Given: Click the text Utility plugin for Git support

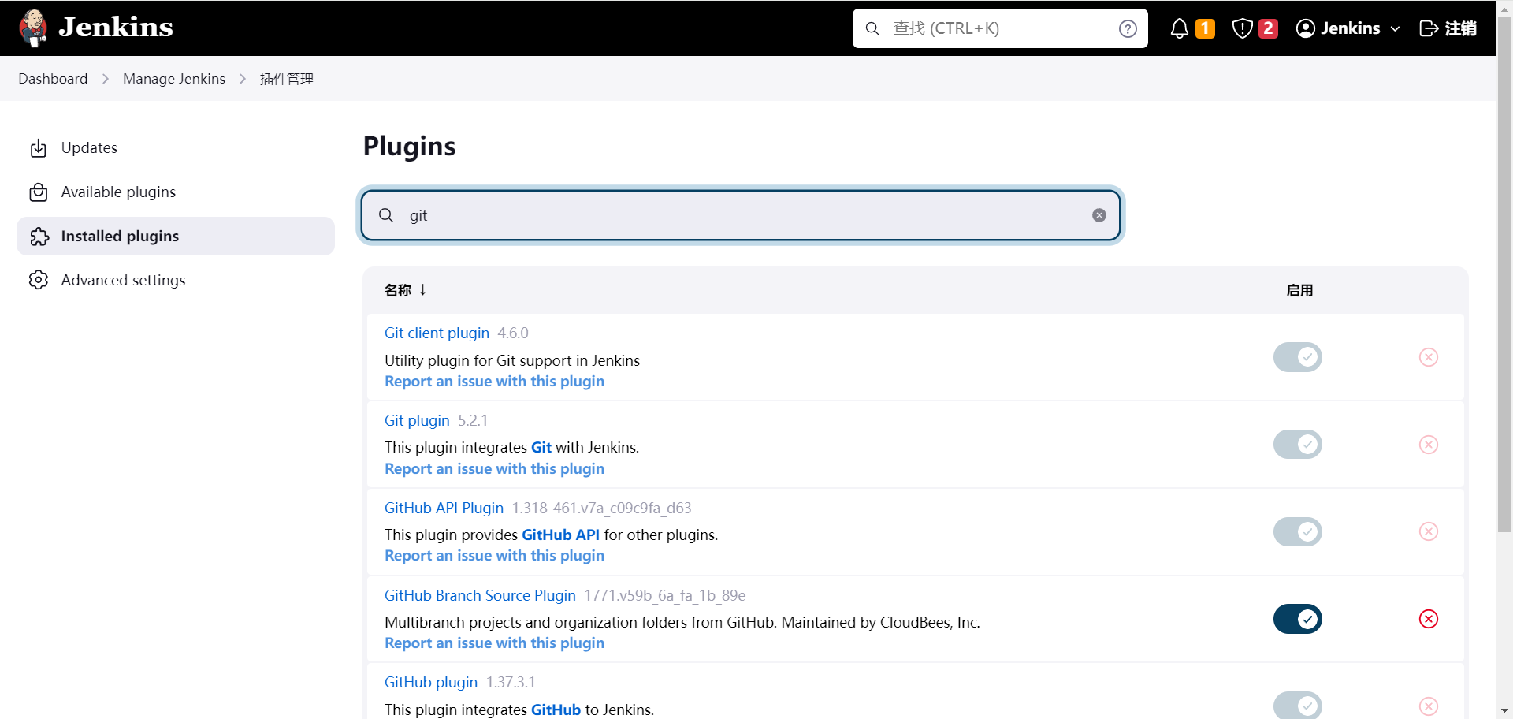Looking at the screenshot, I should (x=512, y=360).
